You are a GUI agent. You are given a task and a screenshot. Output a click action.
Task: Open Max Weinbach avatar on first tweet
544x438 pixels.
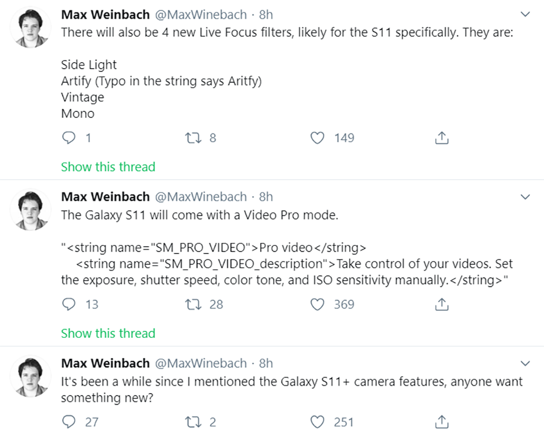(x=31, y=28)
